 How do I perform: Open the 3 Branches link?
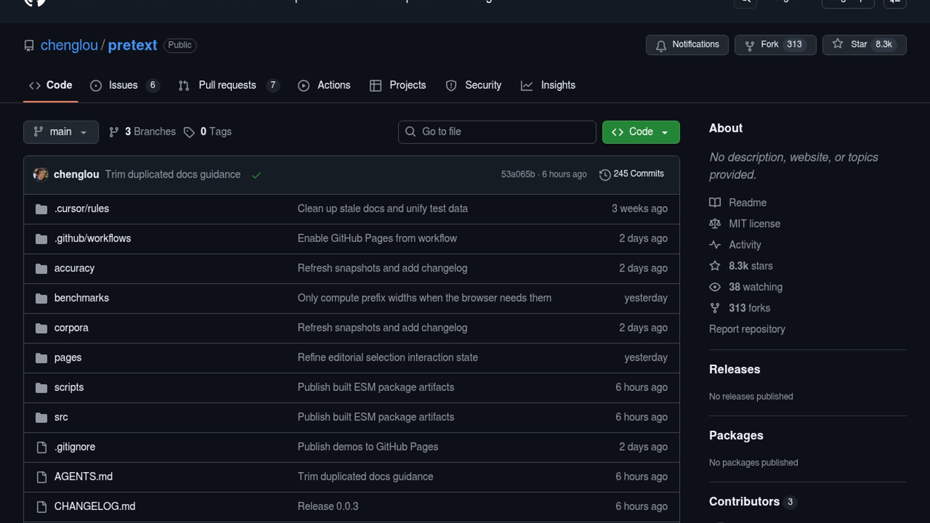point(150,132)
